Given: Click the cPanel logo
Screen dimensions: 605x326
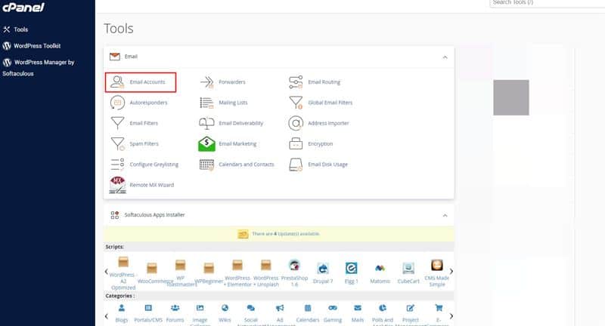Looking at the screenshot, I should point(23,8).
